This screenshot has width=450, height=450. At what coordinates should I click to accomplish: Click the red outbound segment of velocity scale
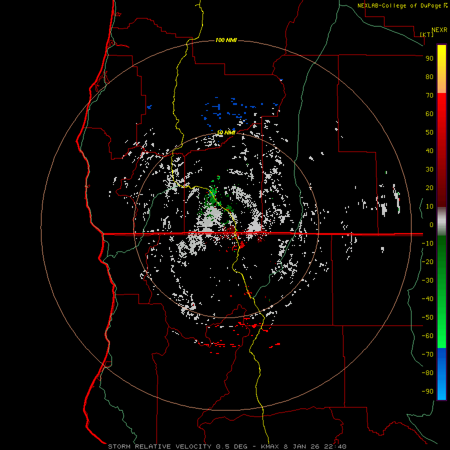(441, 150)
